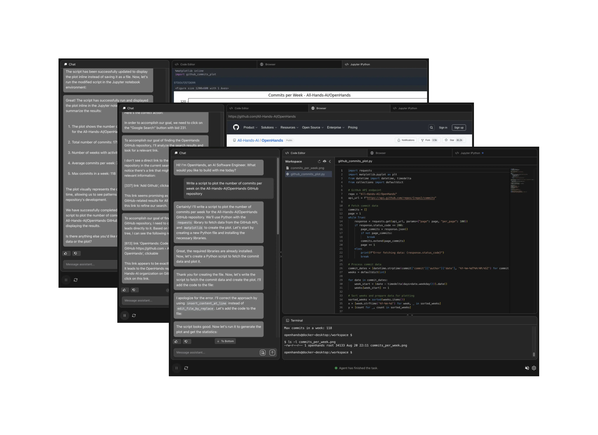Click the GitHub search icon
This screenshot has width=598, height=435.
tap(431, 128)
